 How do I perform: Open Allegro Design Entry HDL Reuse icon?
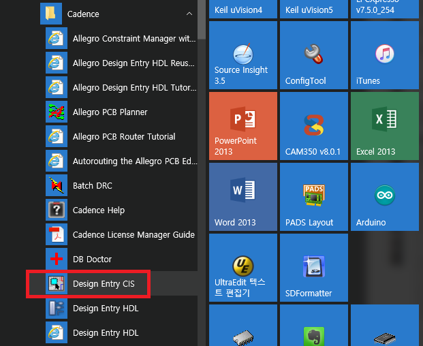[57, 63]
